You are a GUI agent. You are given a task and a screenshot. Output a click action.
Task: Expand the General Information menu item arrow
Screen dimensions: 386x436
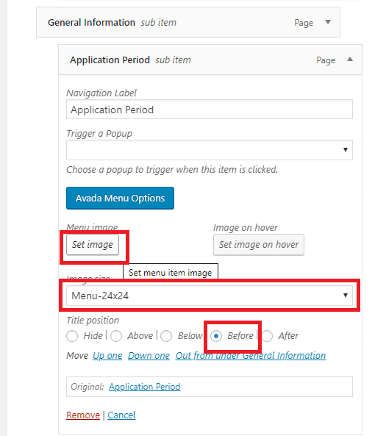click(x=328, y=22)
